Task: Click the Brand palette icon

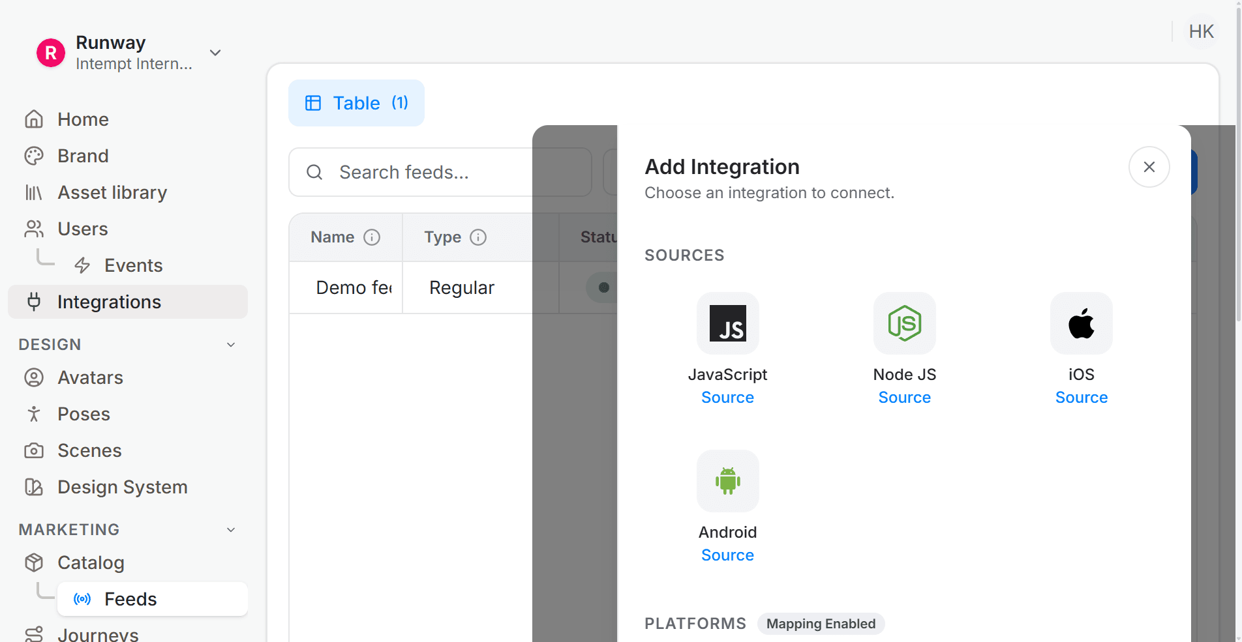Action: [34, 156]
